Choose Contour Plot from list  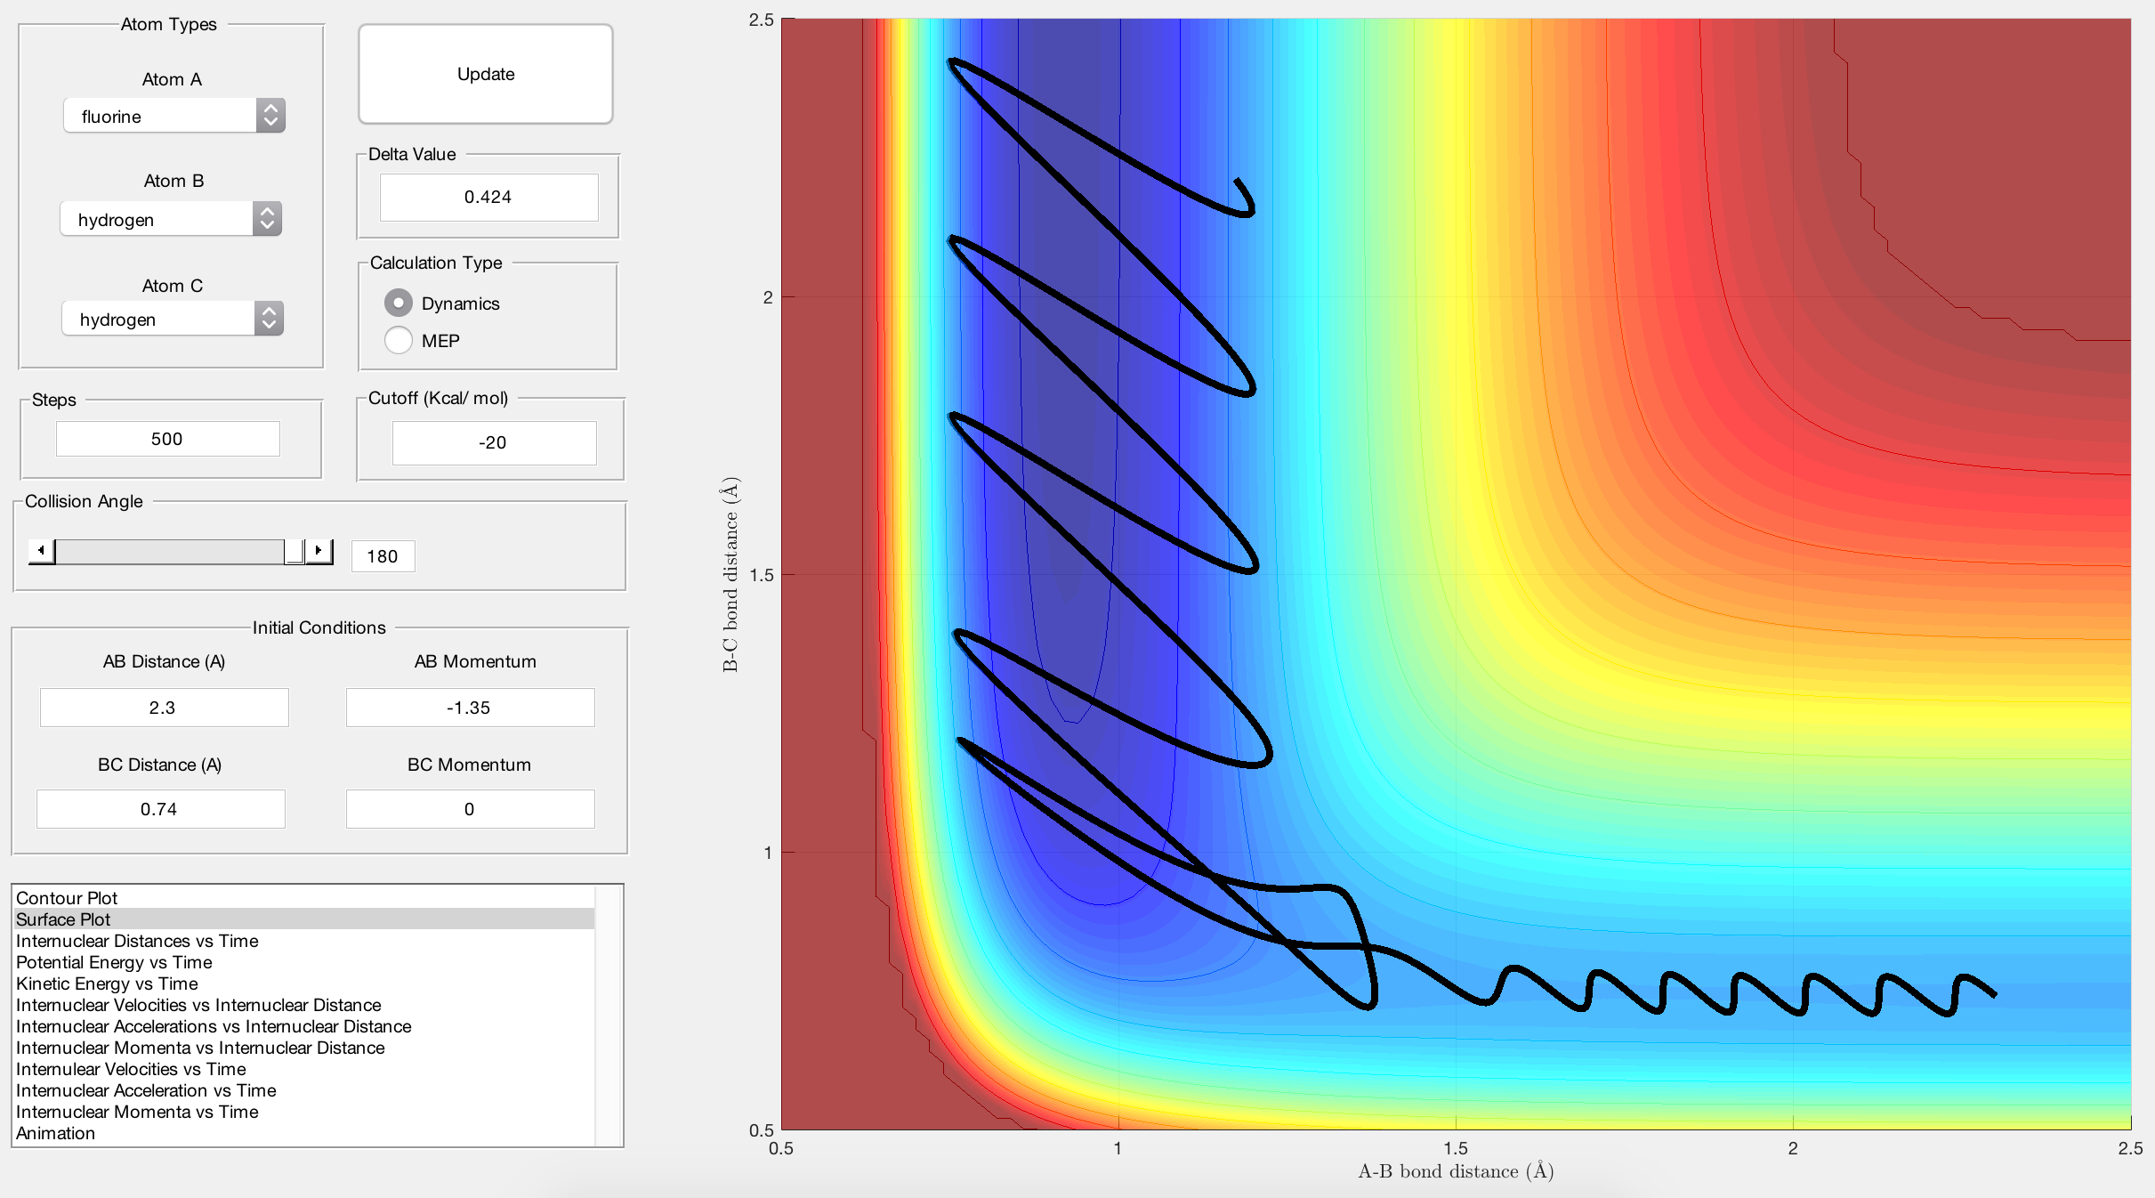pos(67,898)
